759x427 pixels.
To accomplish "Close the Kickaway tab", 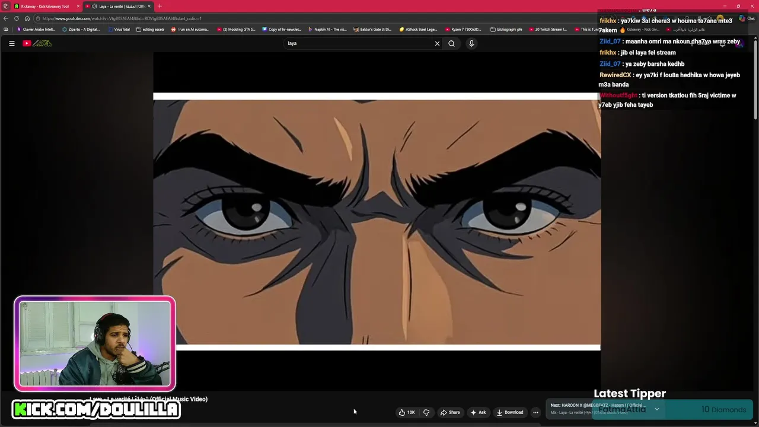I will tap(78, 6).
